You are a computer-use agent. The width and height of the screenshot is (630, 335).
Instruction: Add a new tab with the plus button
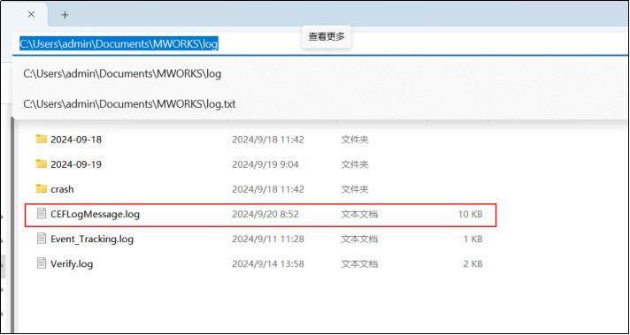pyautogui.click(x=65, y=15)
